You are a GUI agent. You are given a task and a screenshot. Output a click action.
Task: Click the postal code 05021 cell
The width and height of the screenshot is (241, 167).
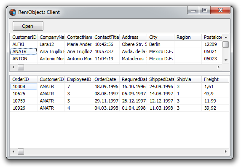(212, 51)
